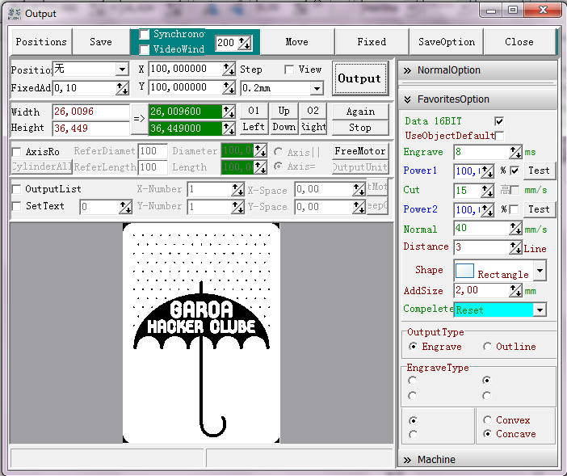The width and height of the screenshot is (567, 476).
Task: Click the Garoa Hacker Clube preview image
Action: [x=201, y=333]
